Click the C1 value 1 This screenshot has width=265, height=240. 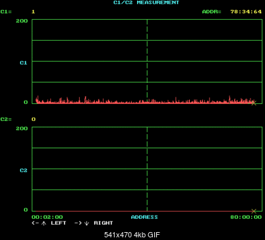pos(33,12)
